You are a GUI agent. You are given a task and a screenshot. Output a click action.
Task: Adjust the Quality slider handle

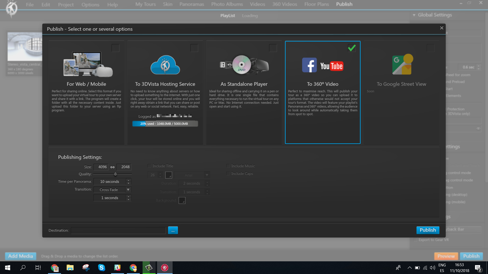[x=115, y=174]
